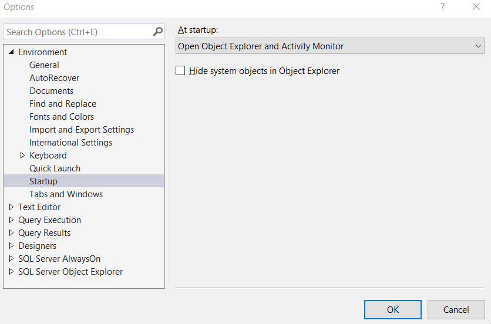This screenshot has width=491, height=324.
Task: Expand the Text Editor node
Action: [11, 207]
